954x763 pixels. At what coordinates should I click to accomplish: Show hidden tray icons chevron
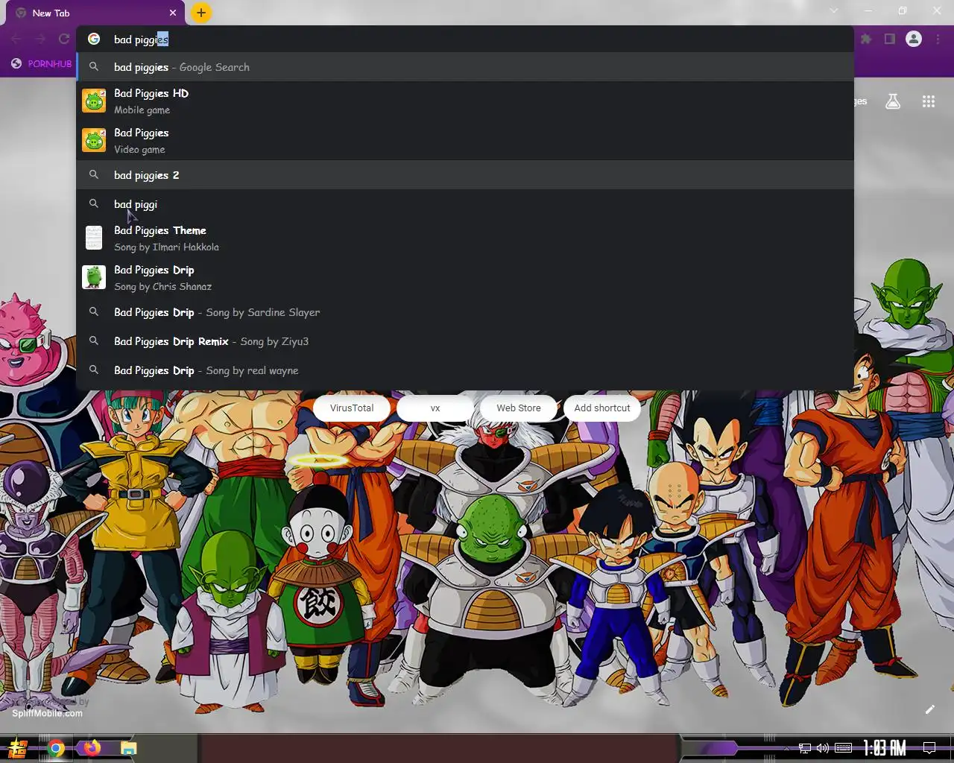point(786,748)
